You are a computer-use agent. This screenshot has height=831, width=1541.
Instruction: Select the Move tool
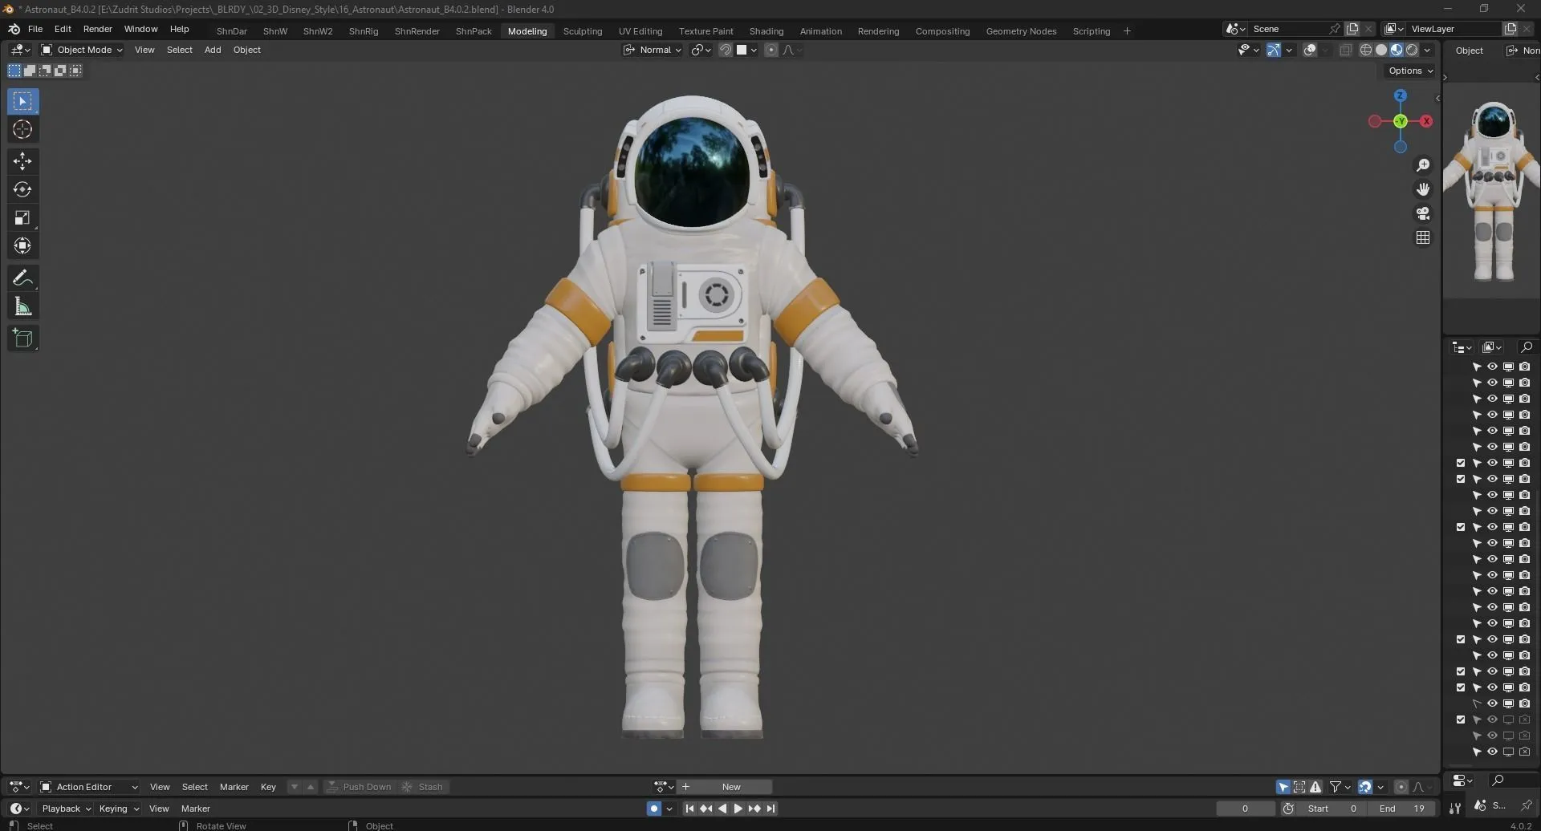(22, 160)
